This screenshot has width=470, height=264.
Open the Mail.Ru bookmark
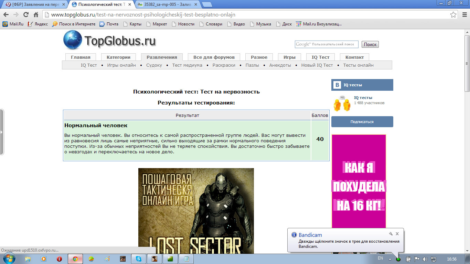pos(13,24)
